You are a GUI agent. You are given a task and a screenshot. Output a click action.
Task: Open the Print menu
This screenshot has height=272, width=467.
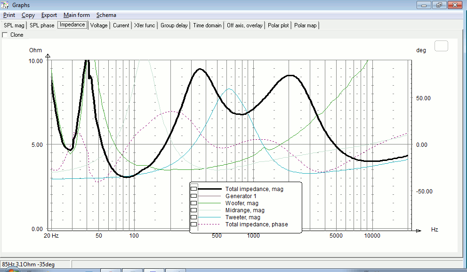(x=9, y=15)
